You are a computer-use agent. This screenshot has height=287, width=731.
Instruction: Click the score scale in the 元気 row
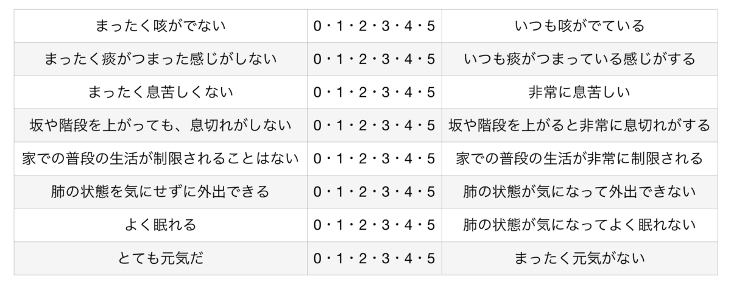tap(375, 258)
